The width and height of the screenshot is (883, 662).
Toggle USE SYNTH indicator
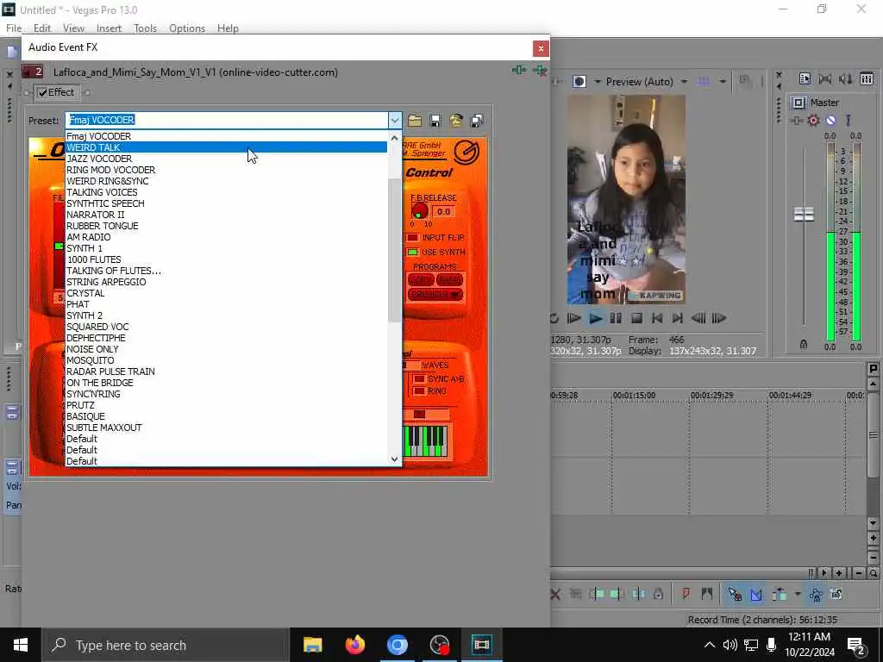tap(413, 253)
